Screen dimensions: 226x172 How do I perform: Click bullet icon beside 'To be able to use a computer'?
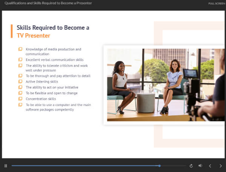(20, 105)
